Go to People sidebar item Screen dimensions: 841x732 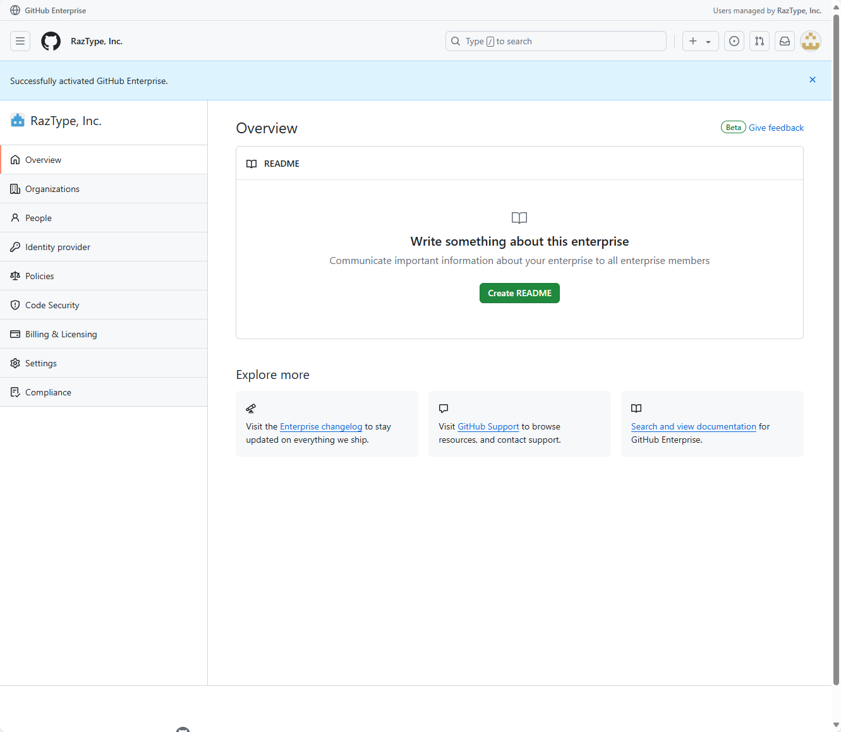tap(38, 218)
